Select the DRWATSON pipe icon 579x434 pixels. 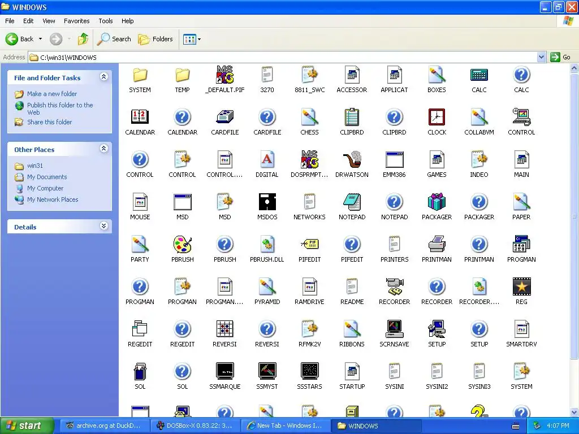point(352,160)
